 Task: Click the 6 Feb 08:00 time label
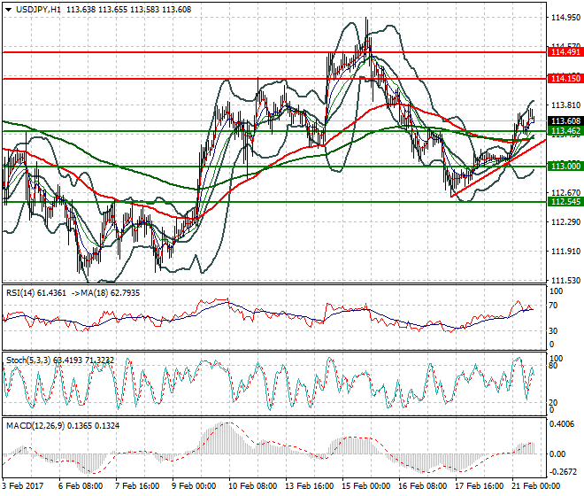81,486
